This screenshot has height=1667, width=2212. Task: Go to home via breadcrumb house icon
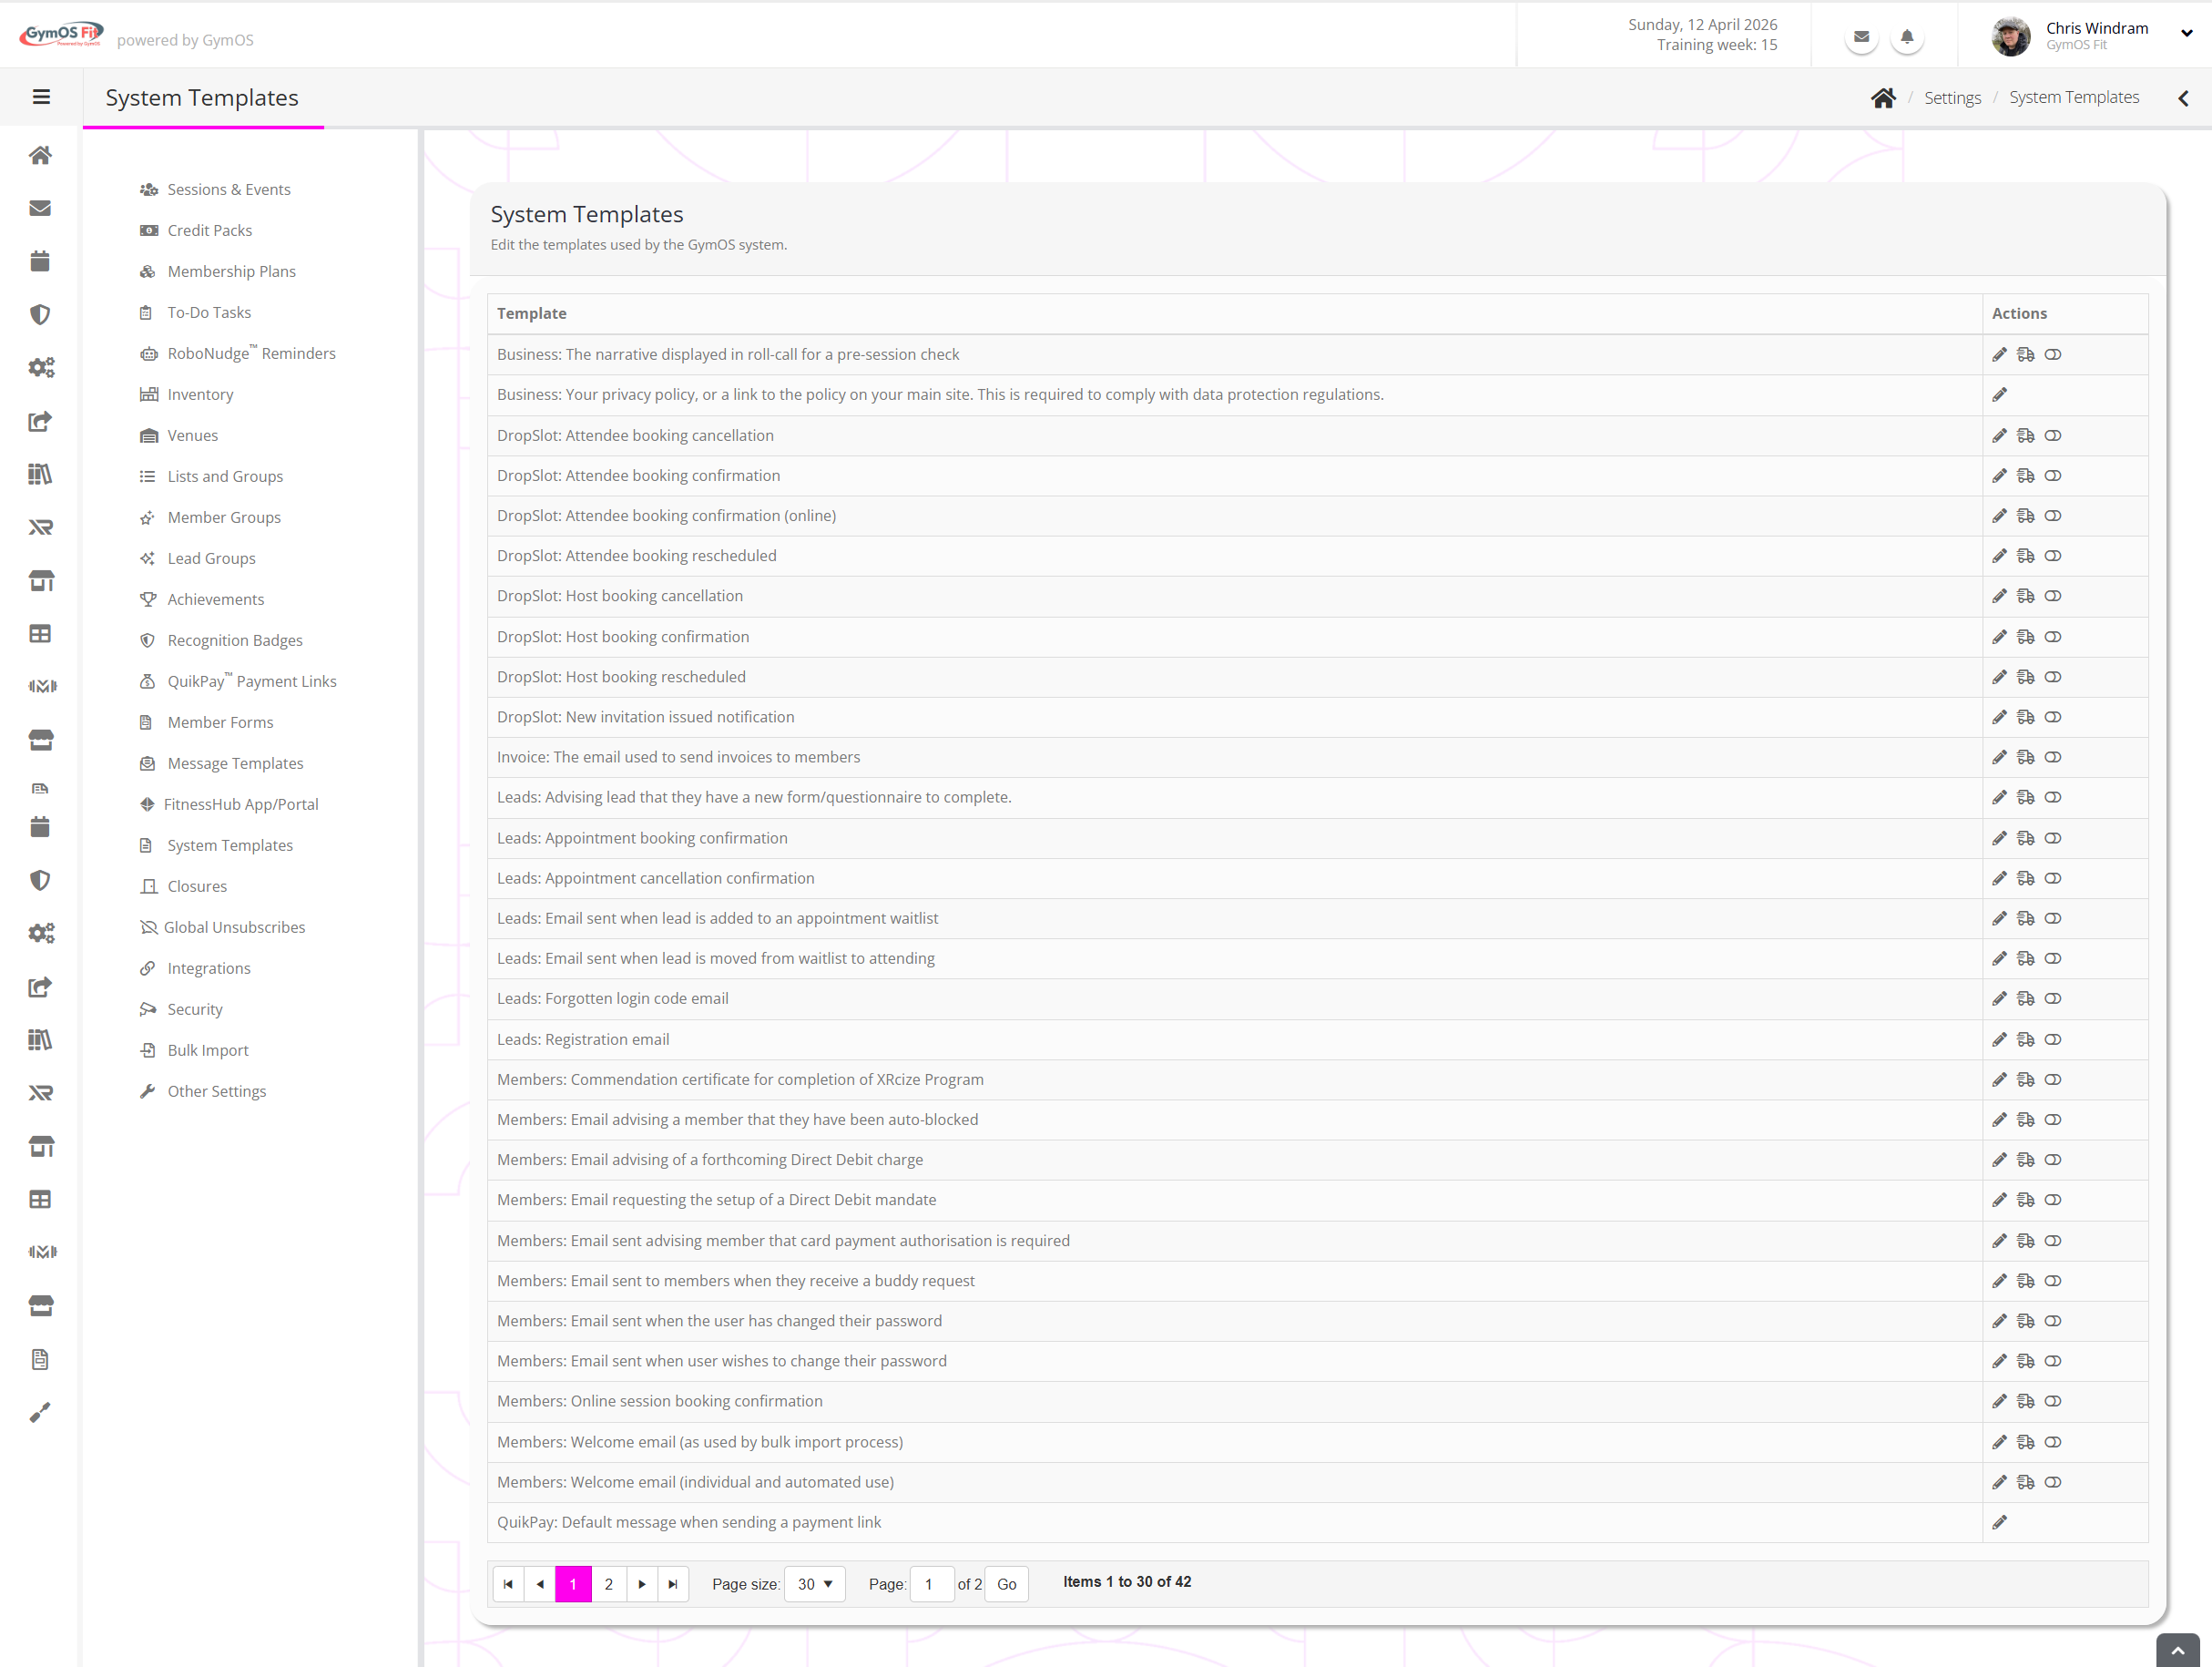point(1882,98)
